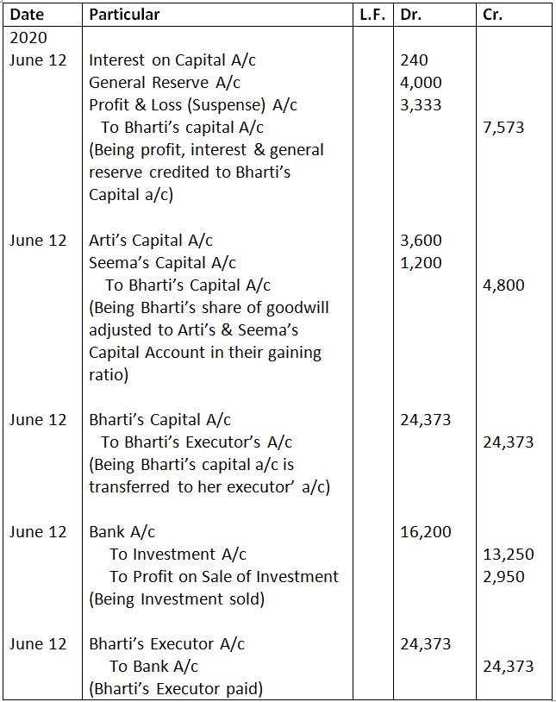This screenshot has height=702, width=556.
Task: Click the Date column header
Action: (26, 15)
